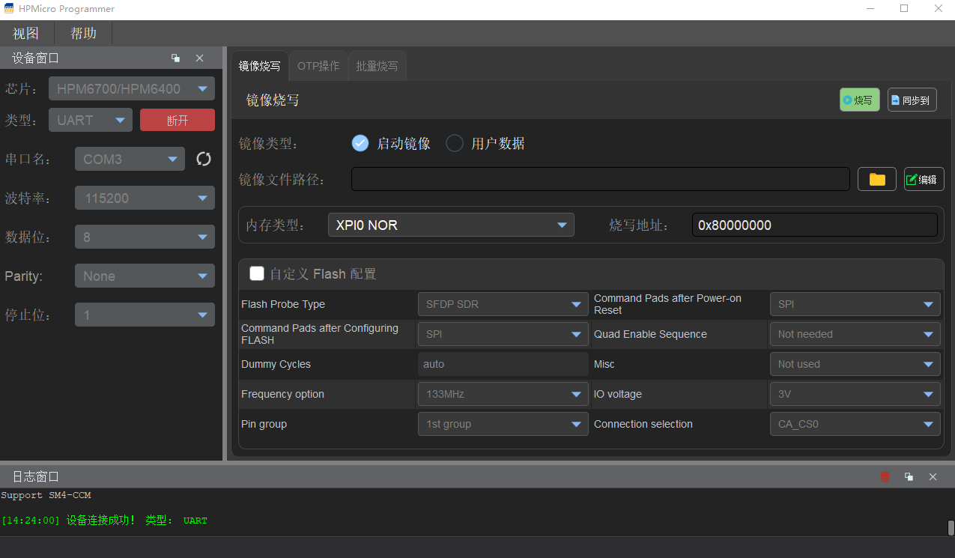Open the yellow folder browse icon

click(x=877, y=179)
